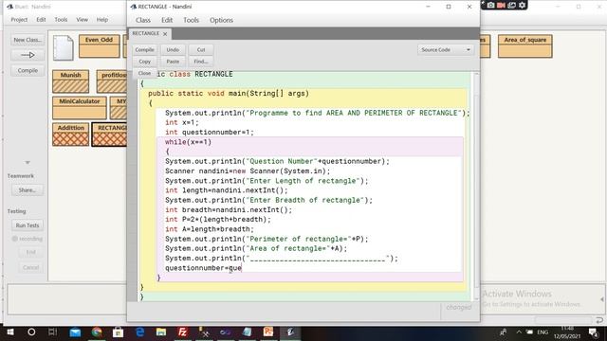The height and width of the screenshot is (341, 607).
Task: Switch to BlueJ icon on taskbar
Action: point(289,332)
